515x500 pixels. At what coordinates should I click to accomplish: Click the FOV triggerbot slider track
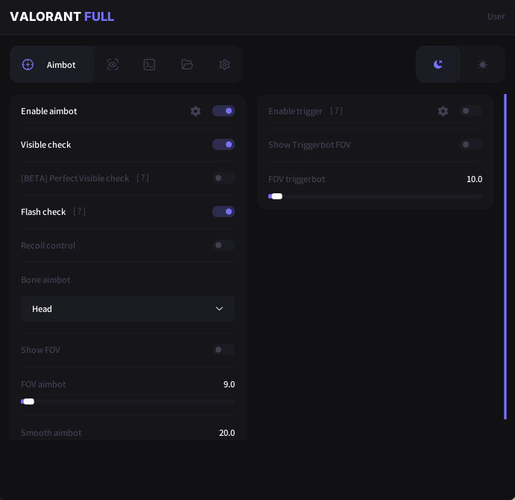[375, 196]
